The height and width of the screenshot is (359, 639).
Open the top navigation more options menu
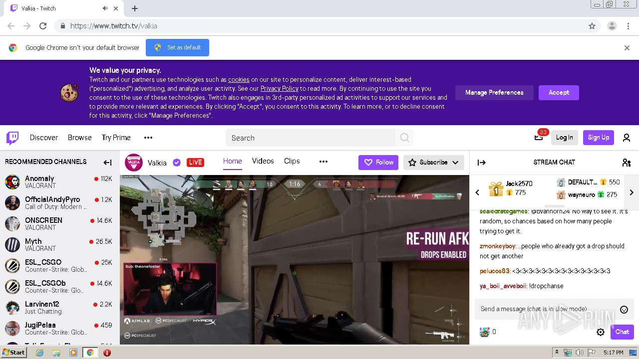[x=148, y=138]
